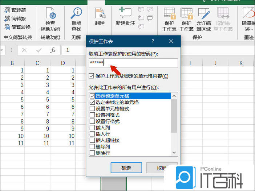The width and height of the screenshot is (255, 191).
Task: Click the show/hide comment icon
Action: click(x=150, y=9)
